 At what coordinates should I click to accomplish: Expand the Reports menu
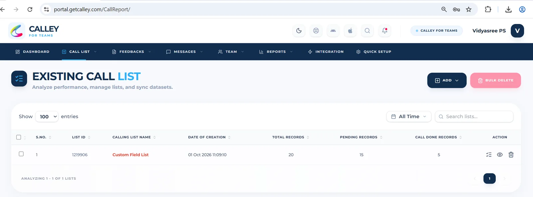click(x=276, y=52)
